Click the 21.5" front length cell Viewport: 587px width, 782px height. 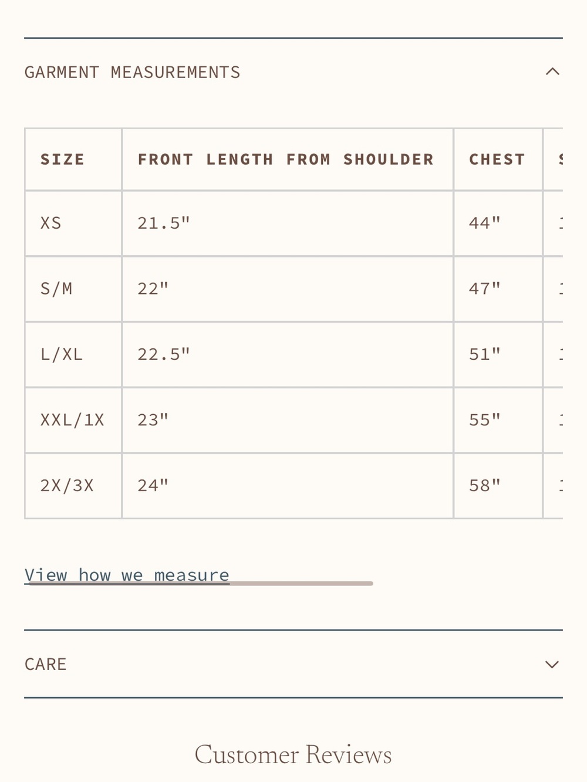tap(288, 224)
